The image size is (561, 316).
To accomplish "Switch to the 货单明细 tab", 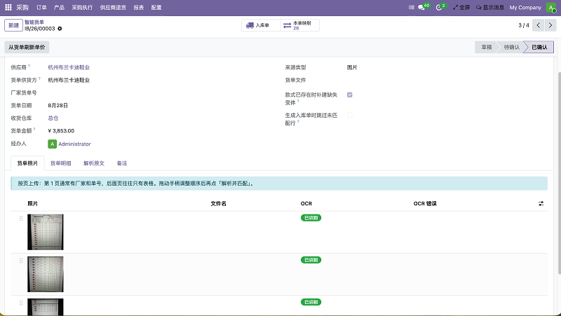I will (61, 163).
